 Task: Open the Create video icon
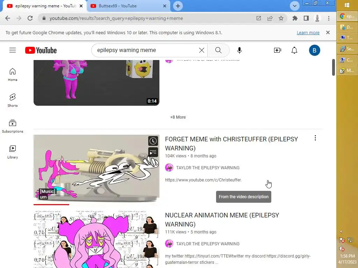pos(277,50)
